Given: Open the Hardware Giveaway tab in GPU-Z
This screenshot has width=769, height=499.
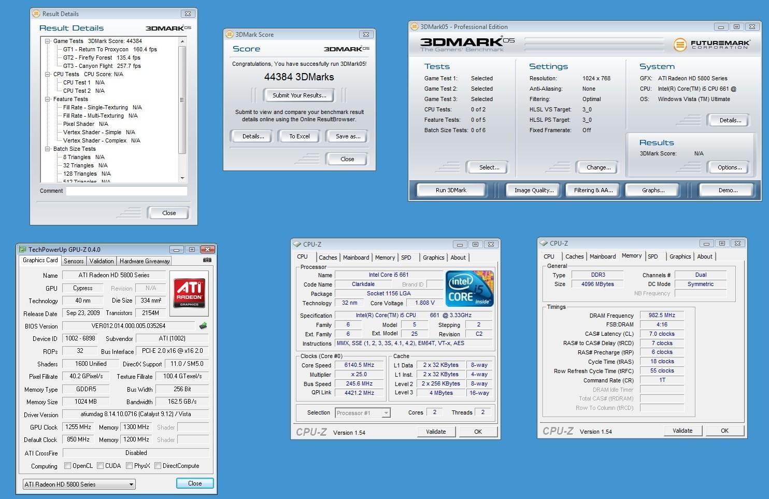Looking at the screenshot, I should (145, 261).
